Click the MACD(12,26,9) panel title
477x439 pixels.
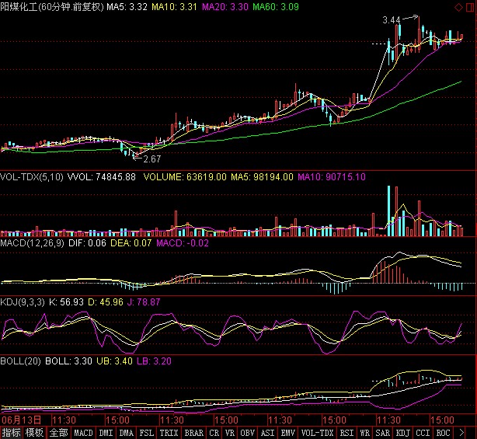(33, 242)
